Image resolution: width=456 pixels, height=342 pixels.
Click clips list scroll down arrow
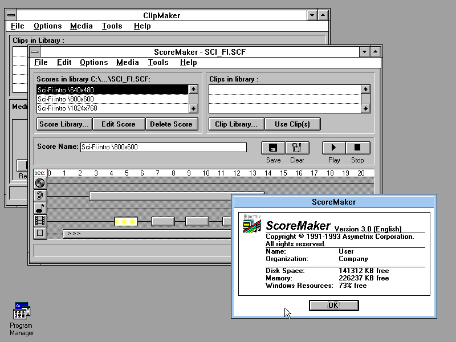coord(365,109)
